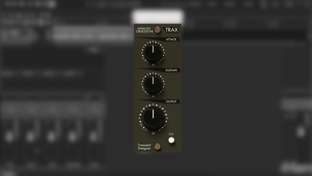Click the ATTACK section label
312x176 pixels.
click(171, 39)
